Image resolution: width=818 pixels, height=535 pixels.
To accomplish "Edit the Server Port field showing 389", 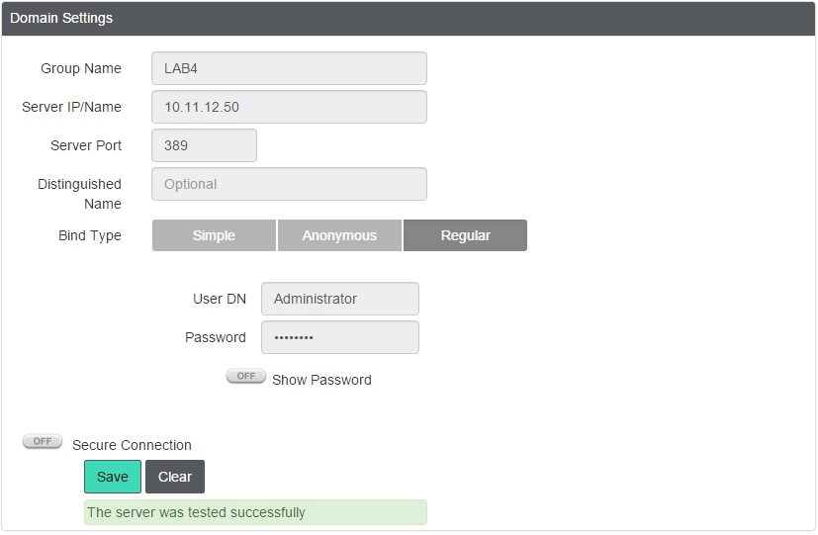I will (204, 145).
